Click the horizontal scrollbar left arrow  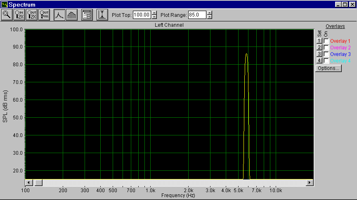(29, 183)
